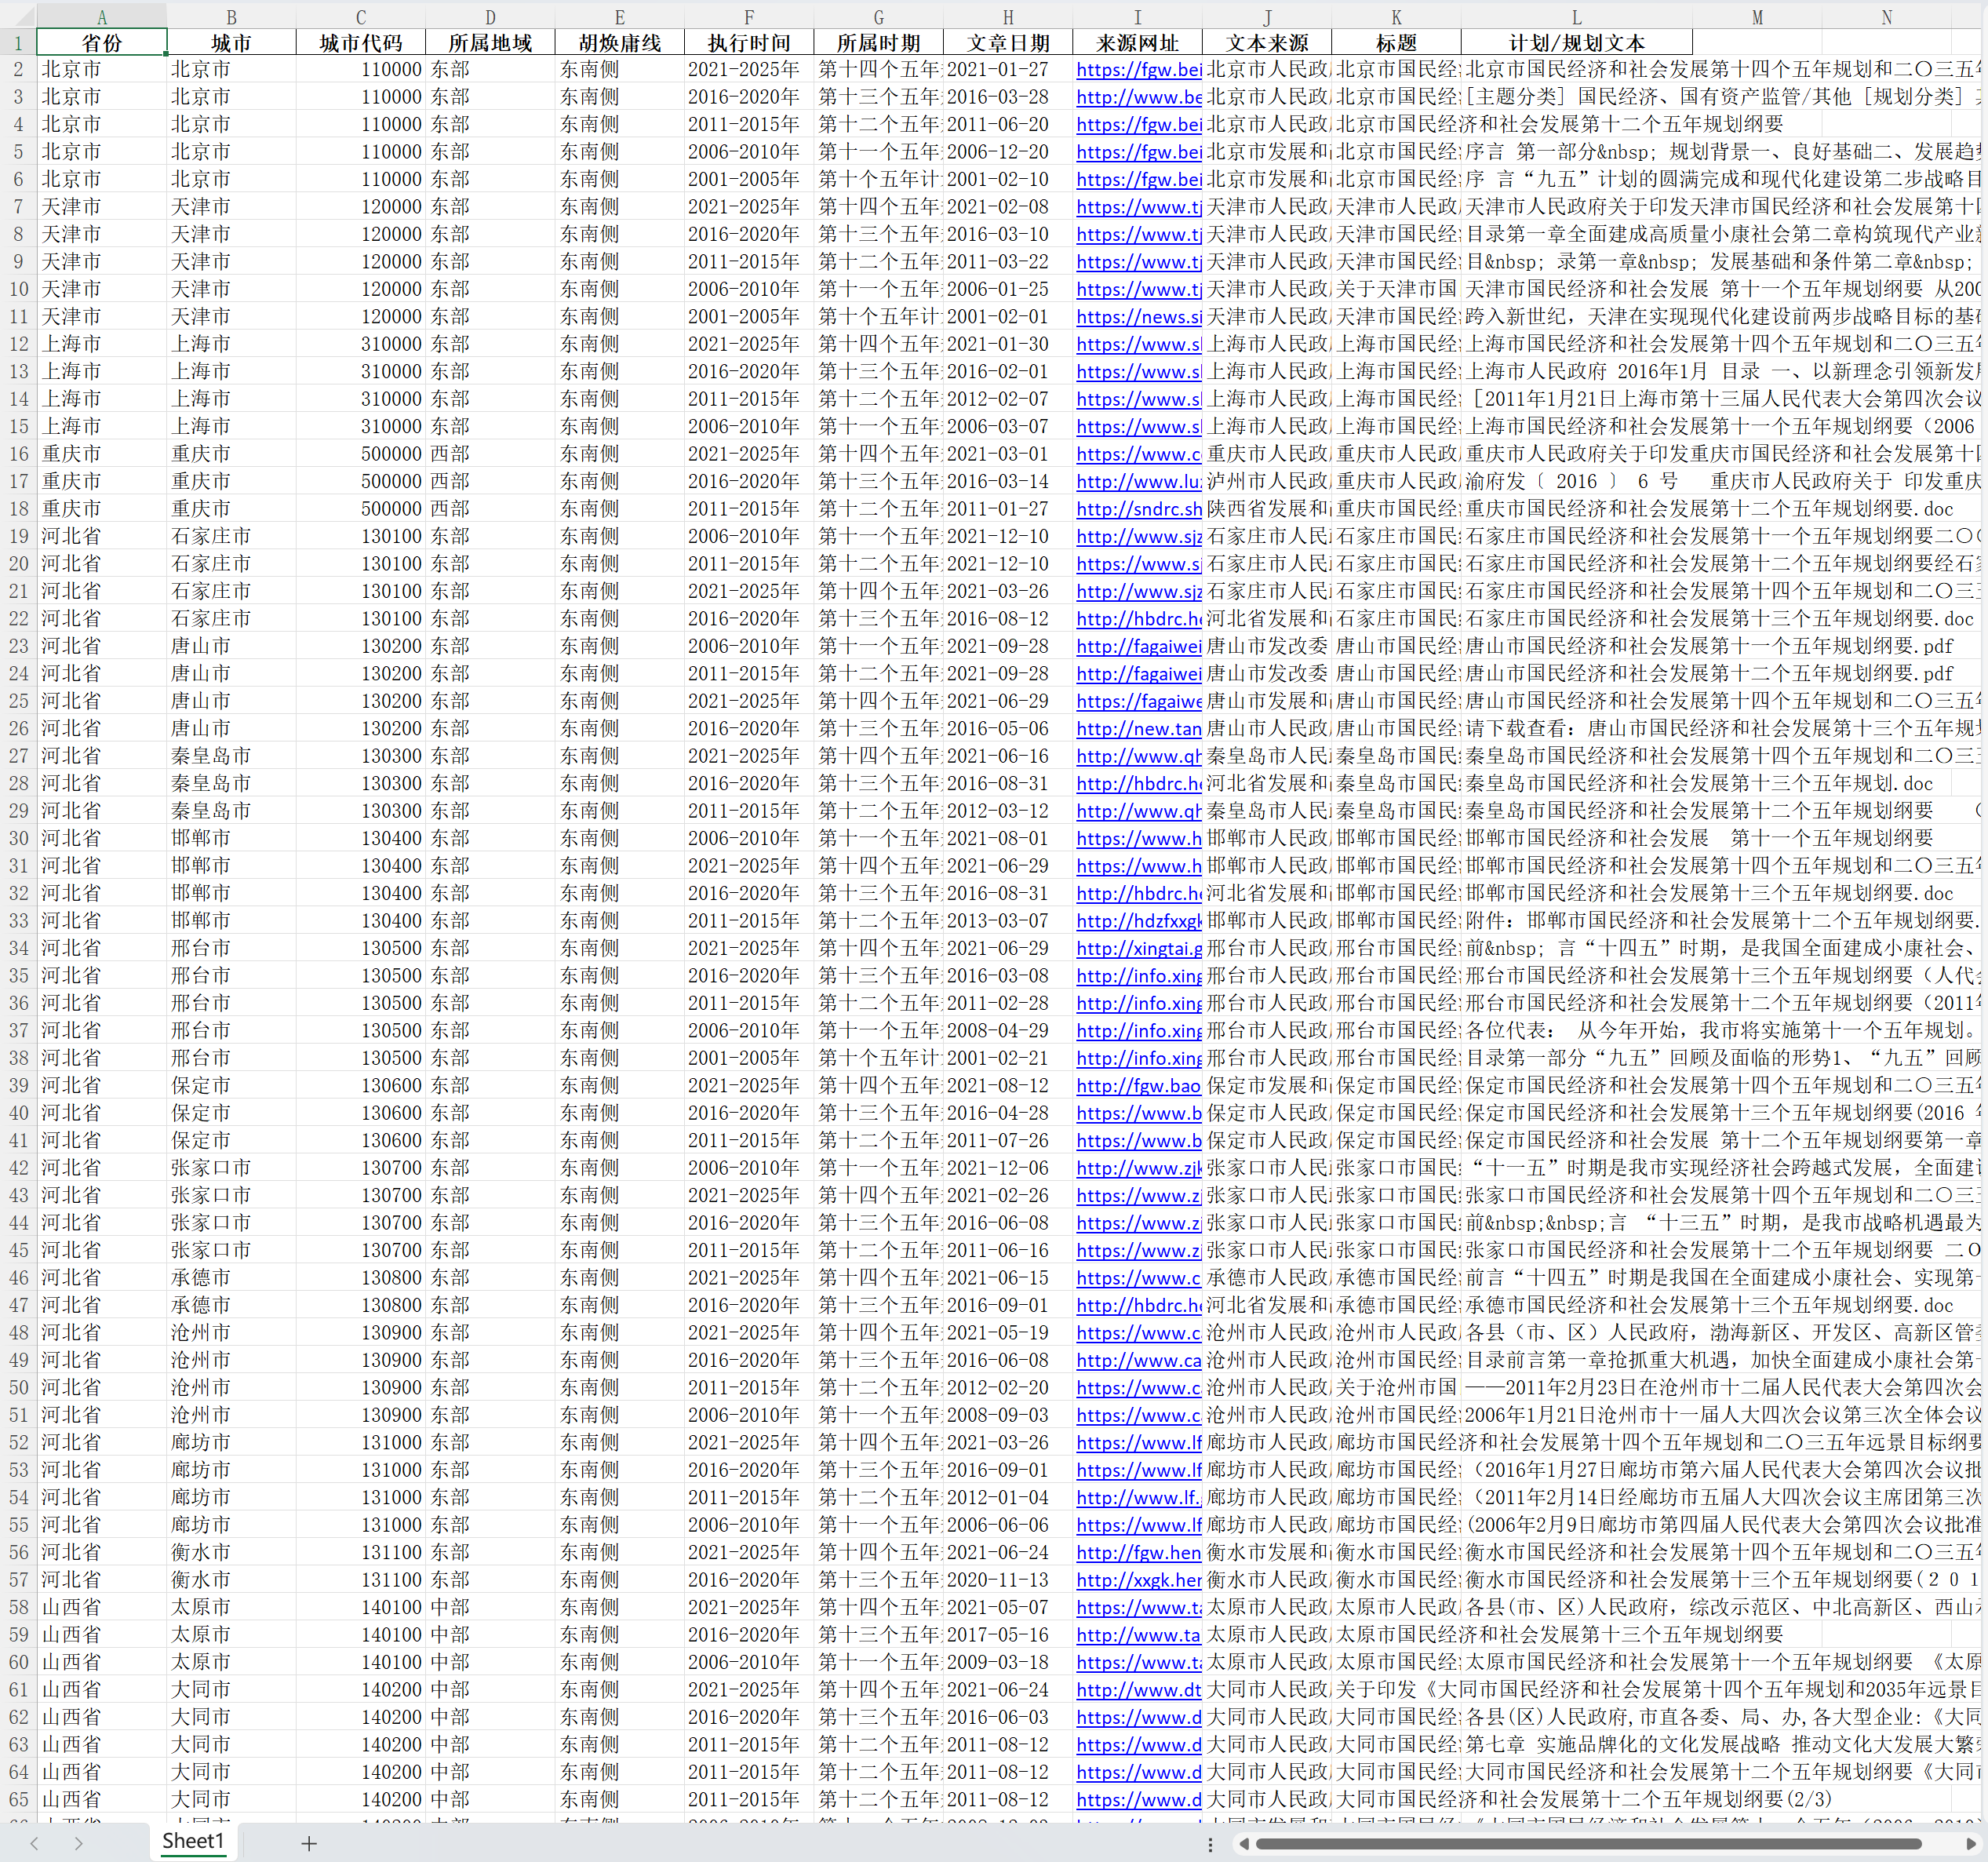This screenshot has height=1862, width=1988.
Task: Select header cell 胡焕庸线
Action: pos(619,43)
